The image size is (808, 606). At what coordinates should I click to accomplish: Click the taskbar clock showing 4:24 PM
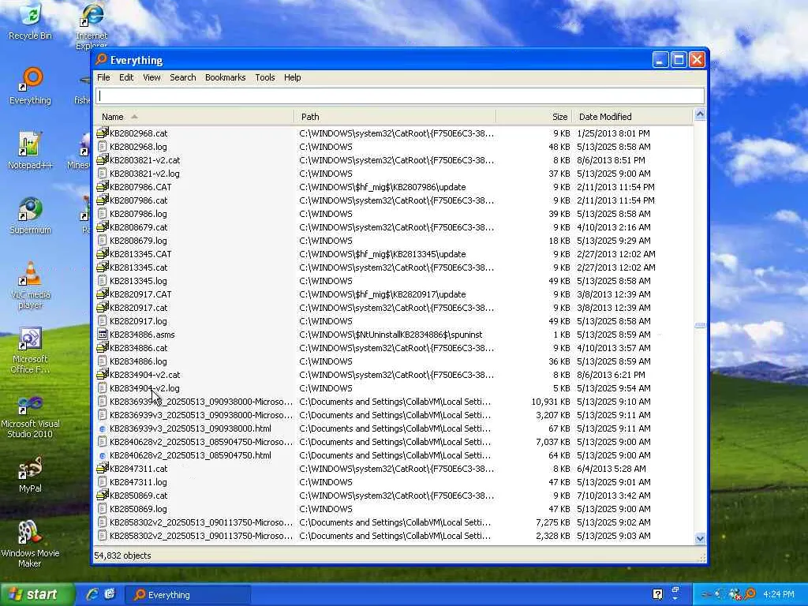click(778, 594)
